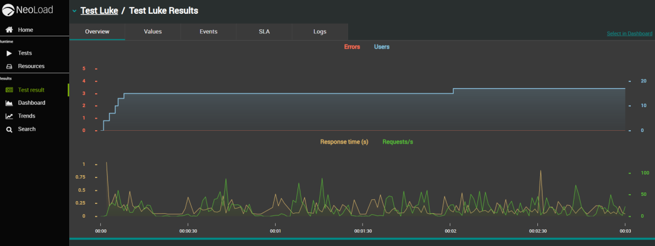
Task: Click the 00:01:30 marker on time axis
Action: pos(363,230)
